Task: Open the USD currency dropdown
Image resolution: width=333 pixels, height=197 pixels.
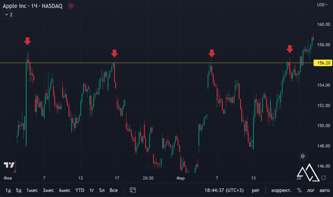Action: pyautogui.click(x=322, y=5)
